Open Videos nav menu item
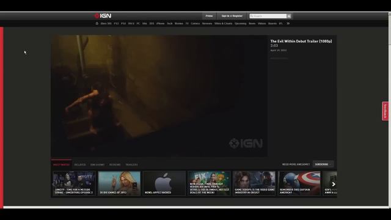 pos(262,23)
